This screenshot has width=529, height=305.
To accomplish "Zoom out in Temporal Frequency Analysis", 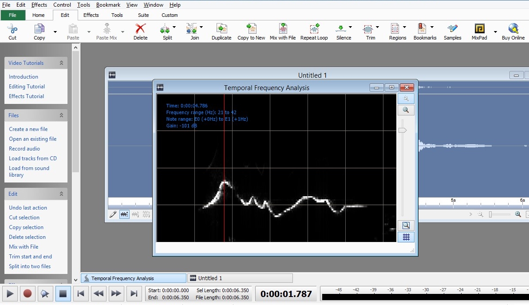I will tap(406, 110).
